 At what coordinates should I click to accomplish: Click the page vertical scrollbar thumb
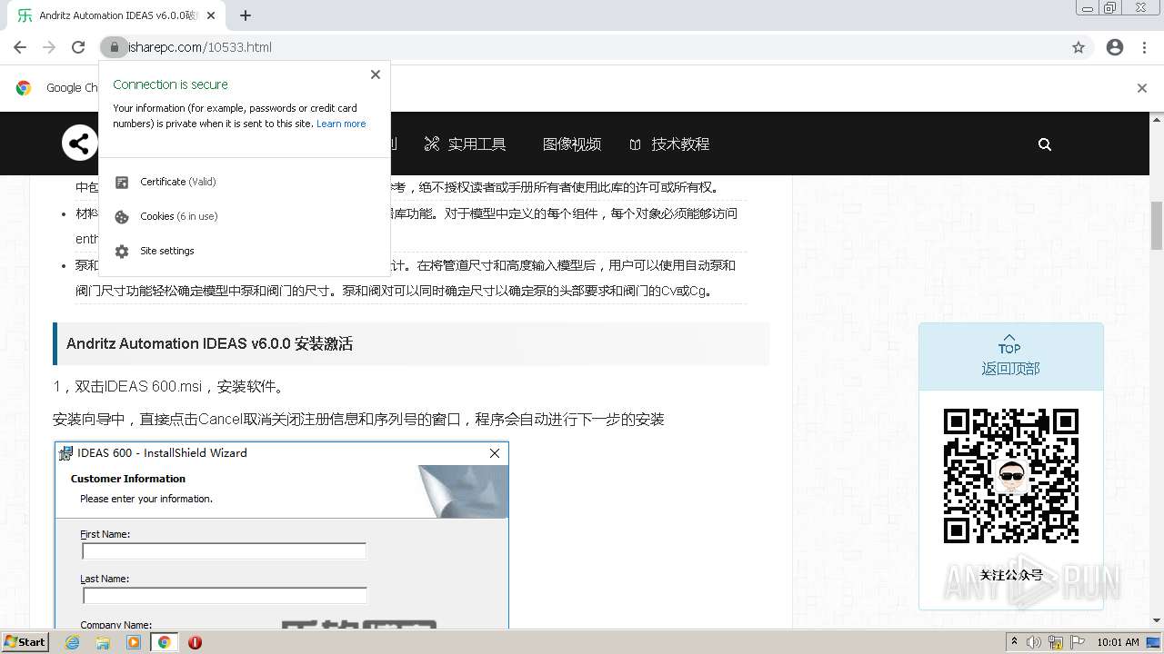tap(1157, 224)
